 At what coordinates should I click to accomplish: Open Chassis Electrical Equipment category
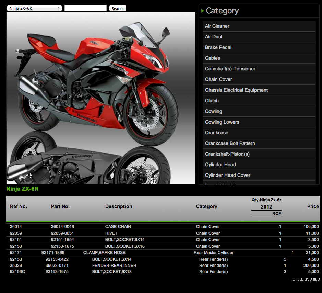tap(259, 90)
